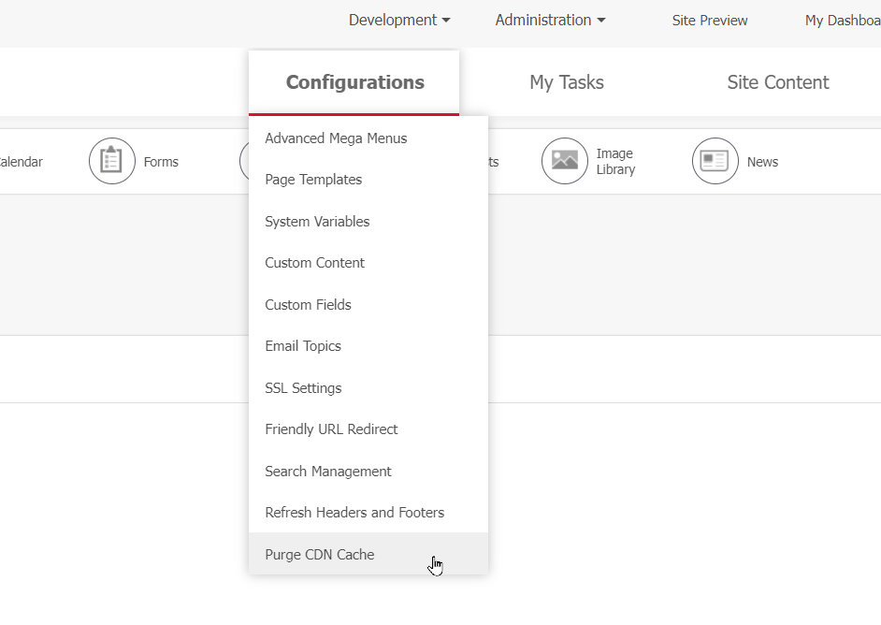Choose Advanced Mega Menus

(x=368, y=138)
